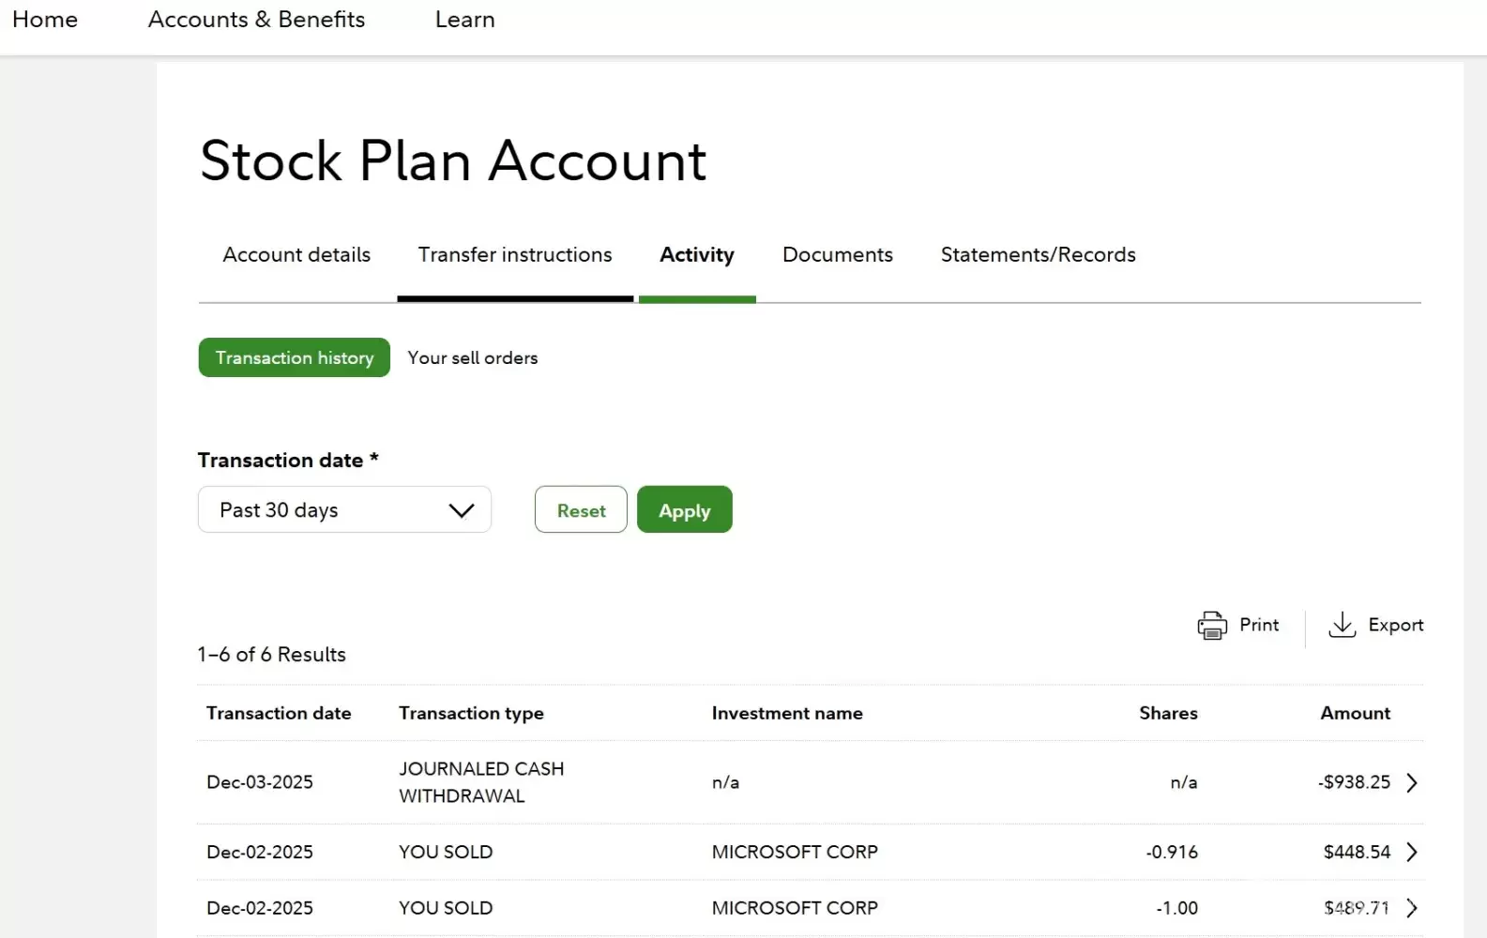
Task: Select the Transaction history pill
Action: [294, 358]
